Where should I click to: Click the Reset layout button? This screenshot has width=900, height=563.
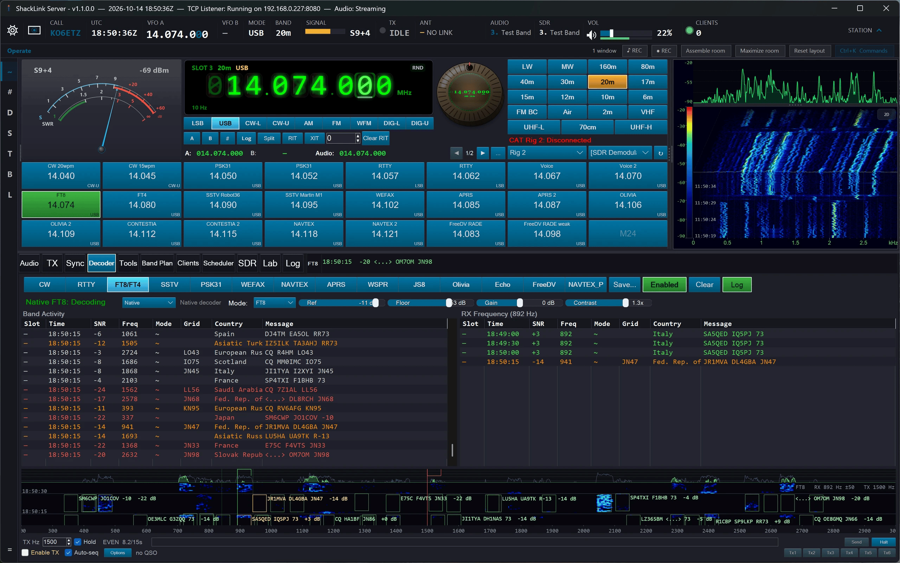pos(809,51)
